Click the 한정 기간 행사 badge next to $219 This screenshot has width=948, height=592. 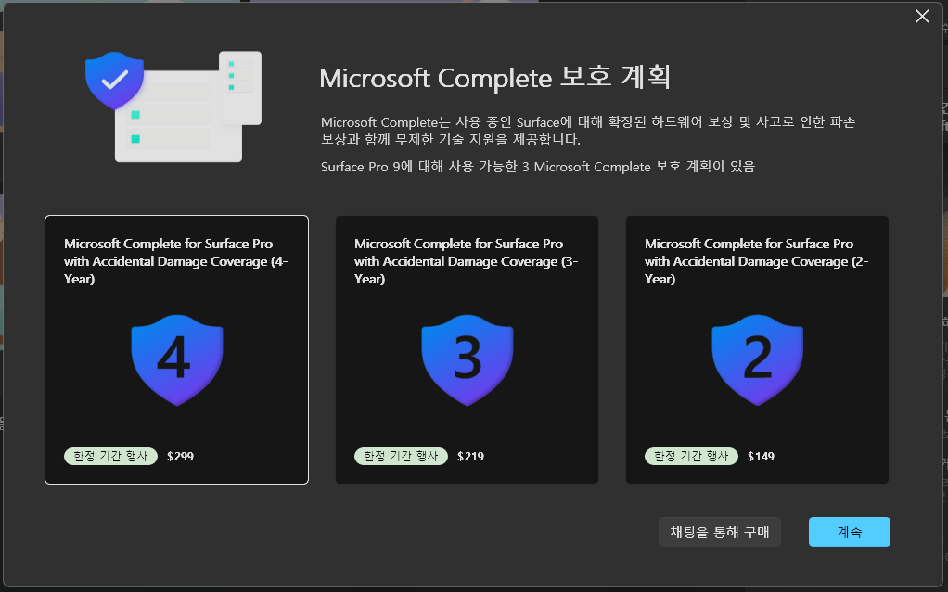pos(401,456)
